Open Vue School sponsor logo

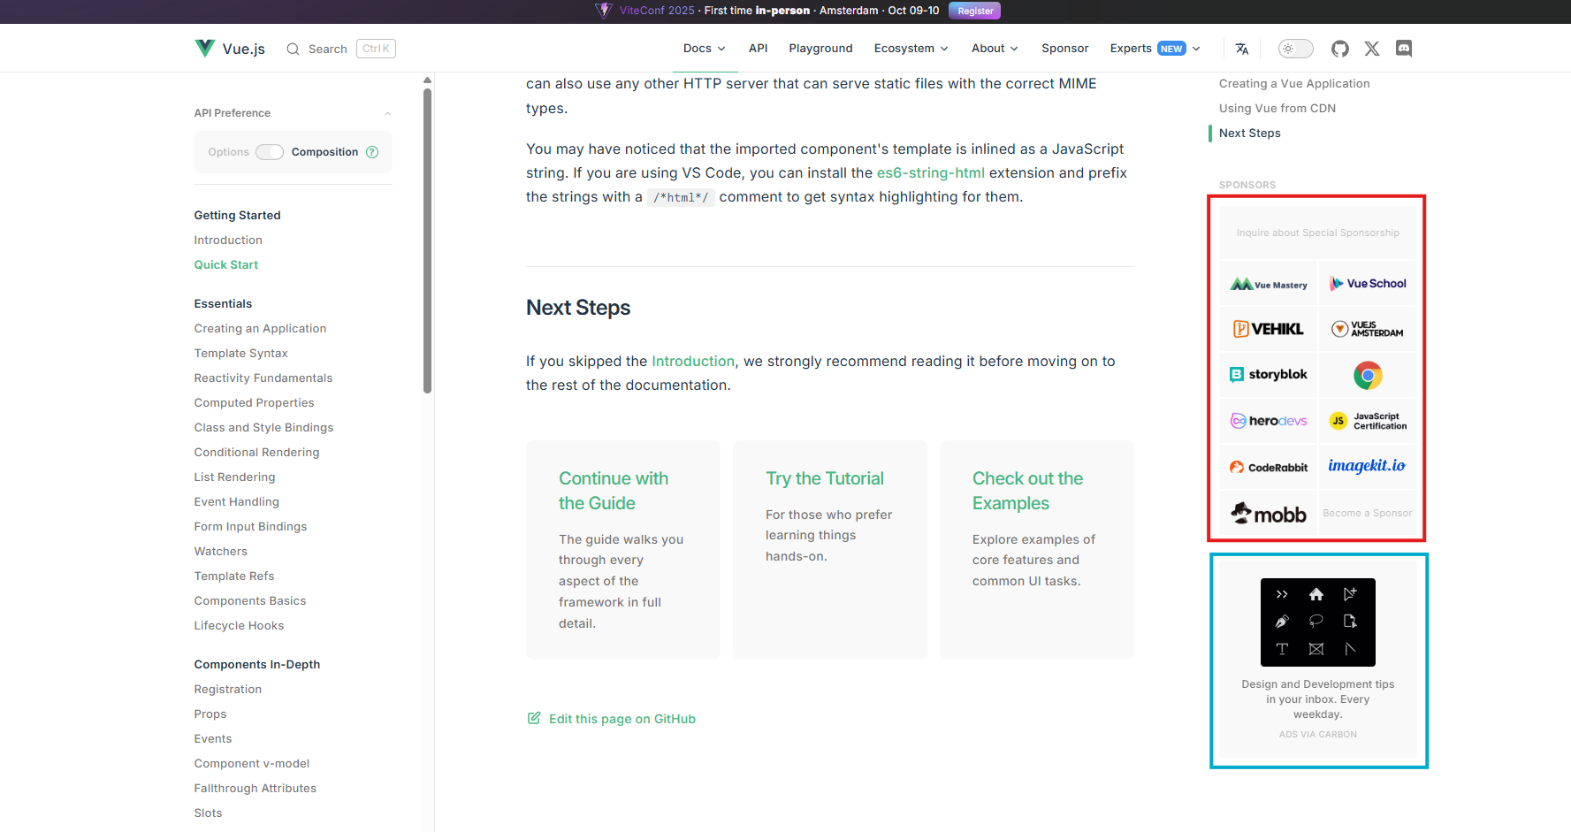(x=1368, y=284)
